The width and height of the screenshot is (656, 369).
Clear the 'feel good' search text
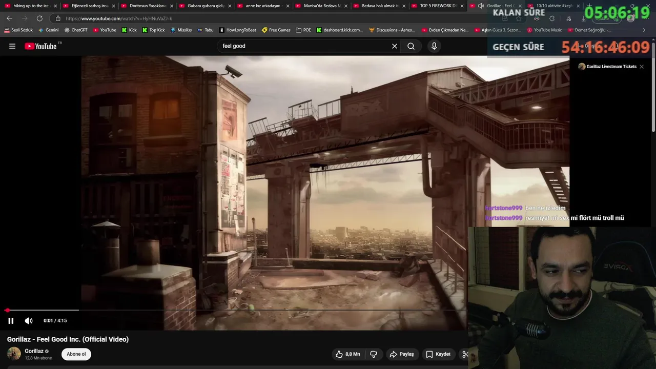(x=395, y=46)
